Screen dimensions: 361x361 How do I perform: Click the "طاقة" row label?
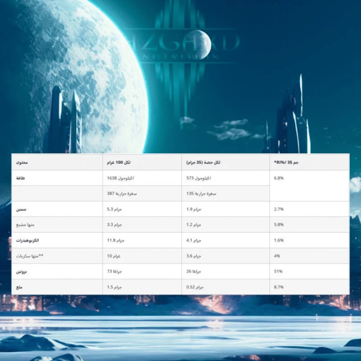(x=20, y=178)
